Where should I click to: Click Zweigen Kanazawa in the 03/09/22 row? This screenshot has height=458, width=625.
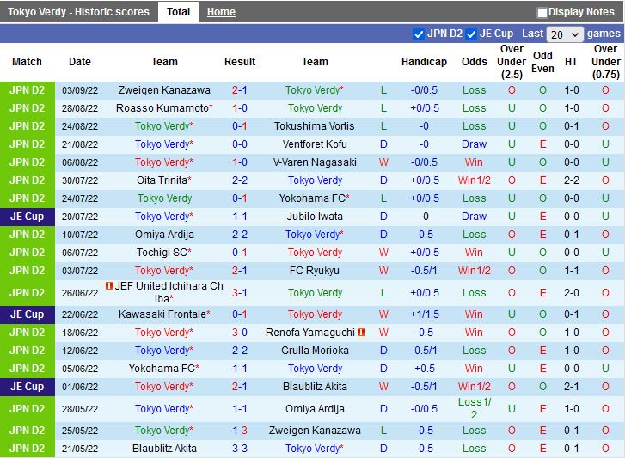pos(164,90)
